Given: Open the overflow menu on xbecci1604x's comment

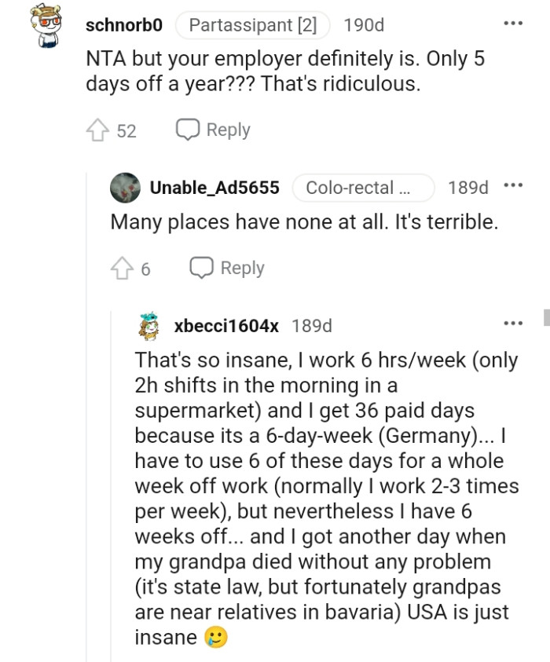Looking at the screenshot, I should 514,323.
